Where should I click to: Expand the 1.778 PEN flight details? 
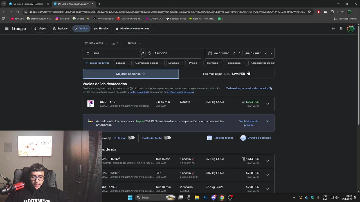[x=268, y=189]
